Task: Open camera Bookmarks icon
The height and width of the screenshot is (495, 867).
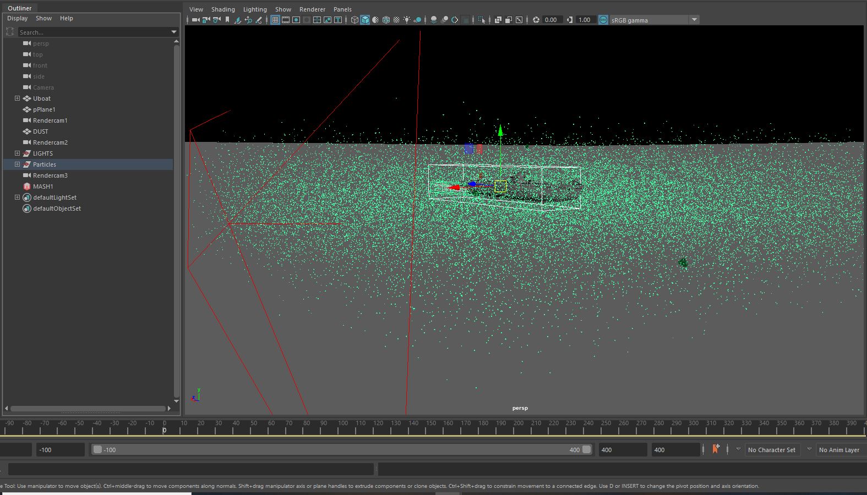Action: pos(227,20)
